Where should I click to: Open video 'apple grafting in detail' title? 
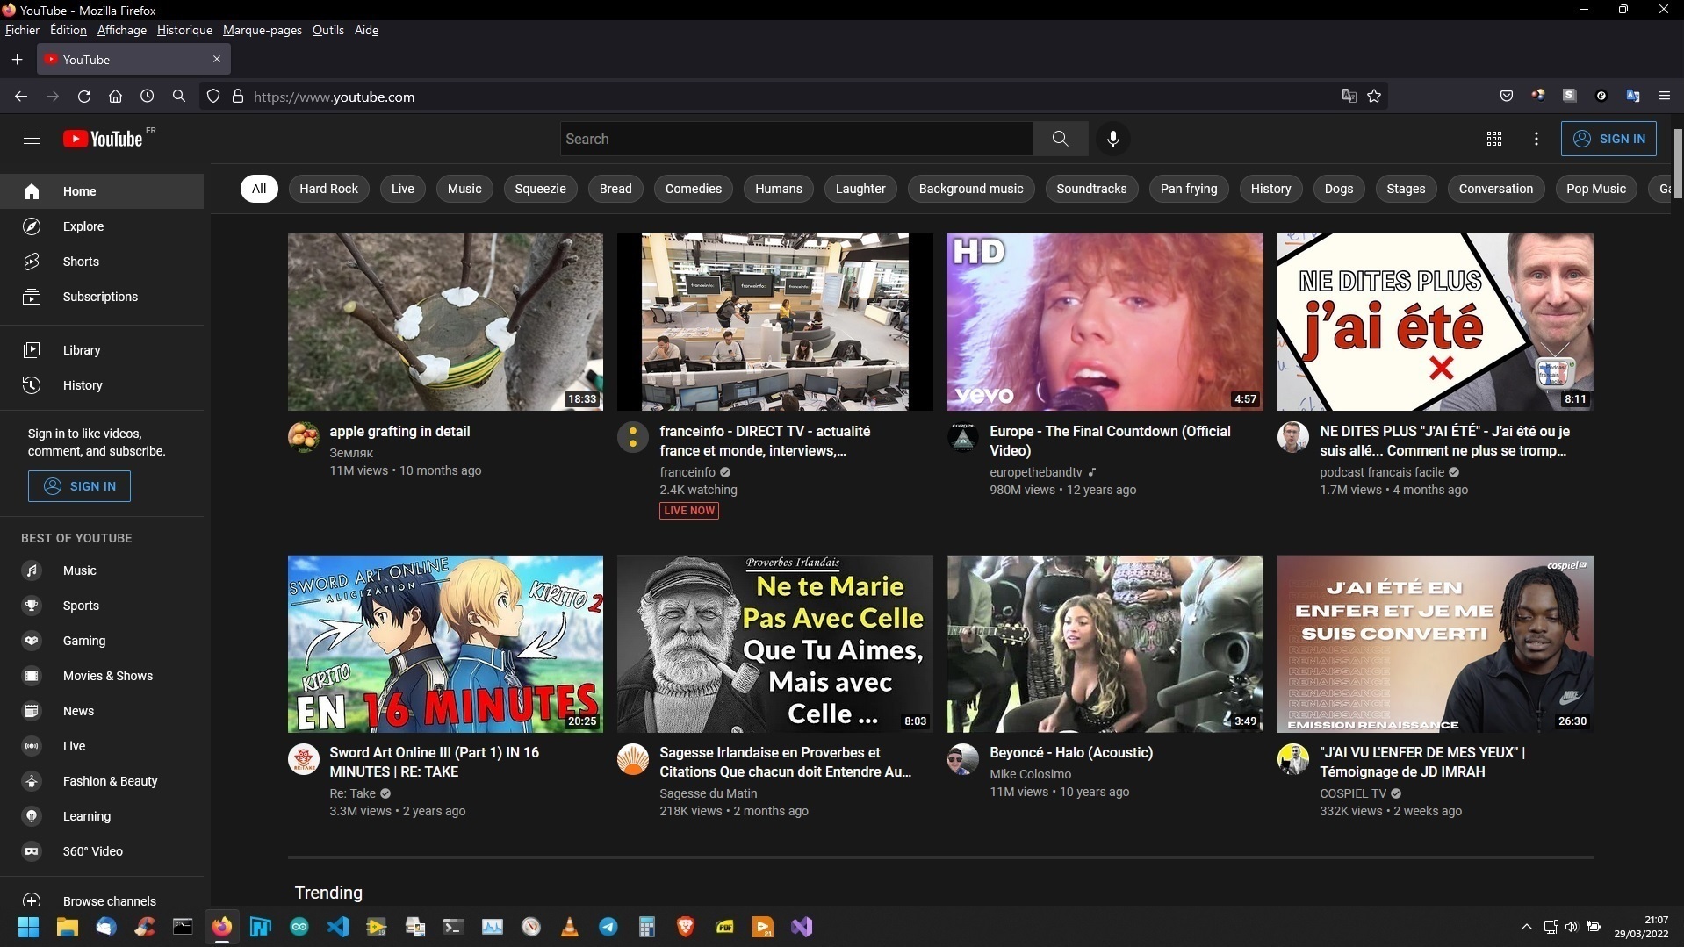399,431
